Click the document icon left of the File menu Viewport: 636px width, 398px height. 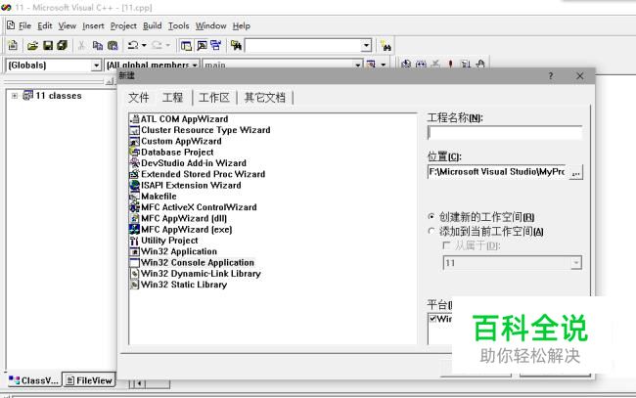[x=11, y=25]
